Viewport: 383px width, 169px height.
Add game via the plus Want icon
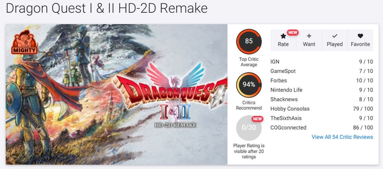click(309, 36)
